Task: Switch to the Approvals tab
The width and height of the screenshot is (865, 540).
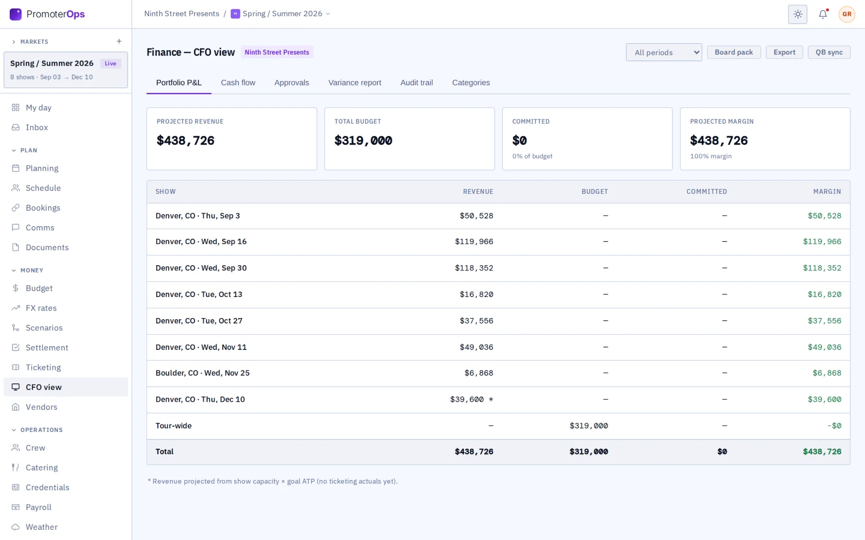Action: click(x=292, y=83)
